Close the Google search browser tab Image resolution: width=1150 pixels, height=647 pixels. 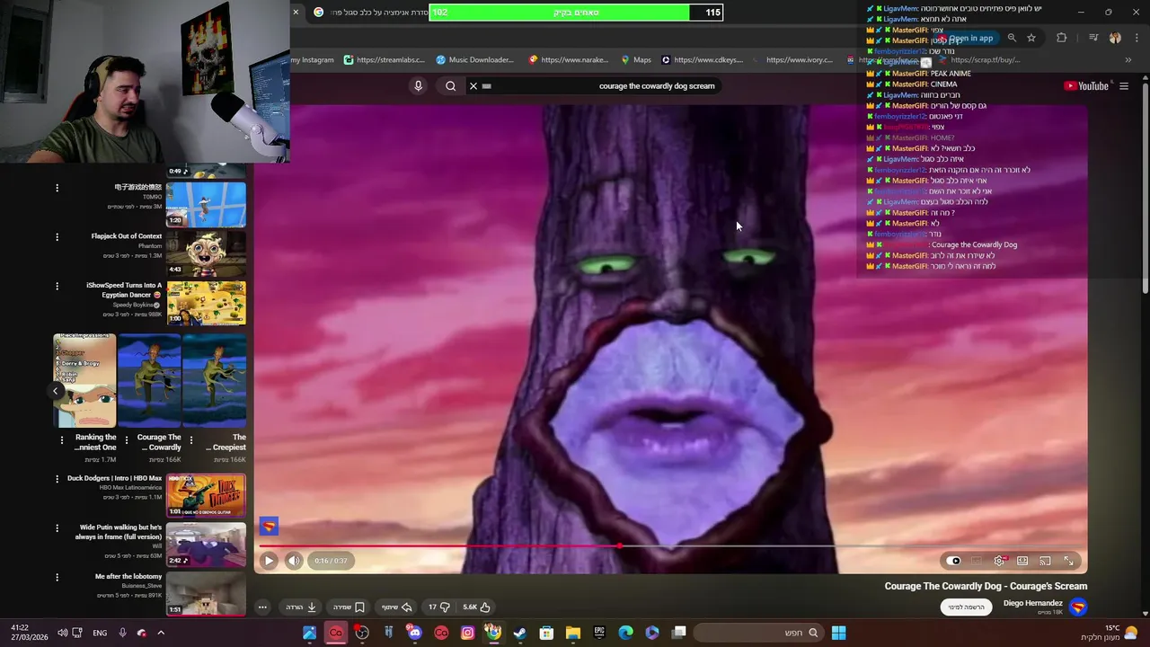click(x=296, y=12)
